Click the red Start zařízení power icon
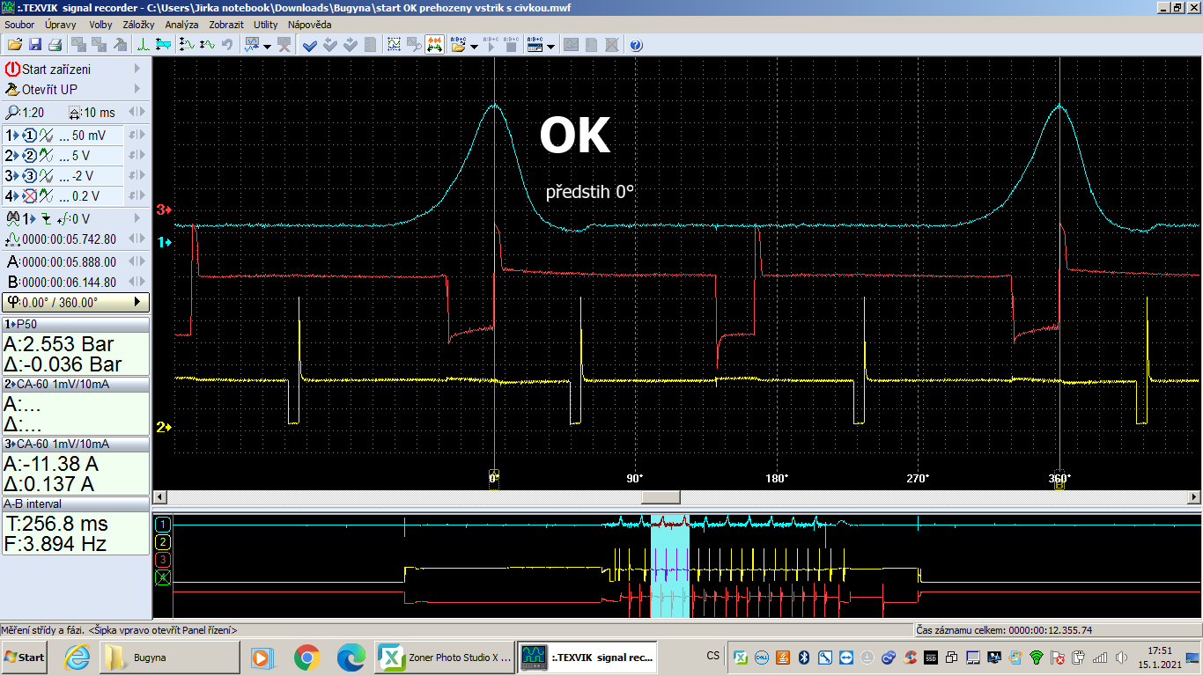Image resolution: width=1203 pixels, height=676 pixels. click(12, 69)
